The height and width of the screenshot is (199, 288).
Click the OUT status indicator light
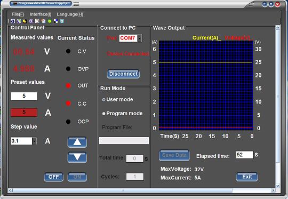[68, 85]
